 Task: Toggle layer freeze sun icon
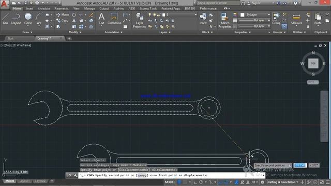click(x=154, y=14)
